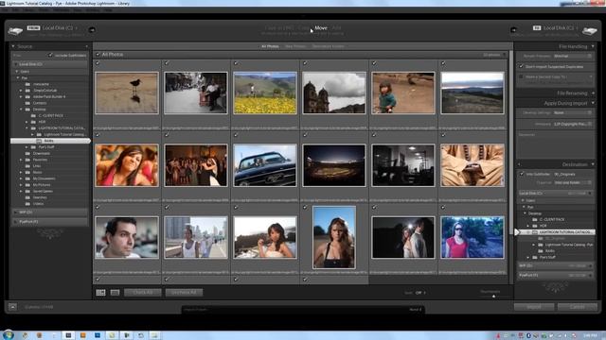Uncheck Include Subfolders

click(50, 55)
